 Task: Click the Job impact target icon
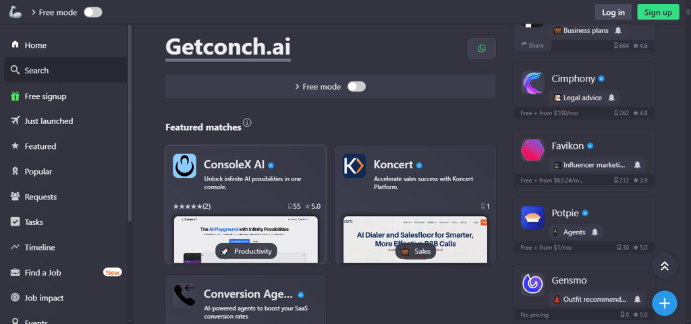tap(16, 298)
